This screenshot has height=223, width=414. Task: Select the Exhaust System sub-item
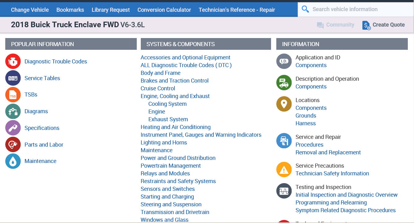(168, 119)
